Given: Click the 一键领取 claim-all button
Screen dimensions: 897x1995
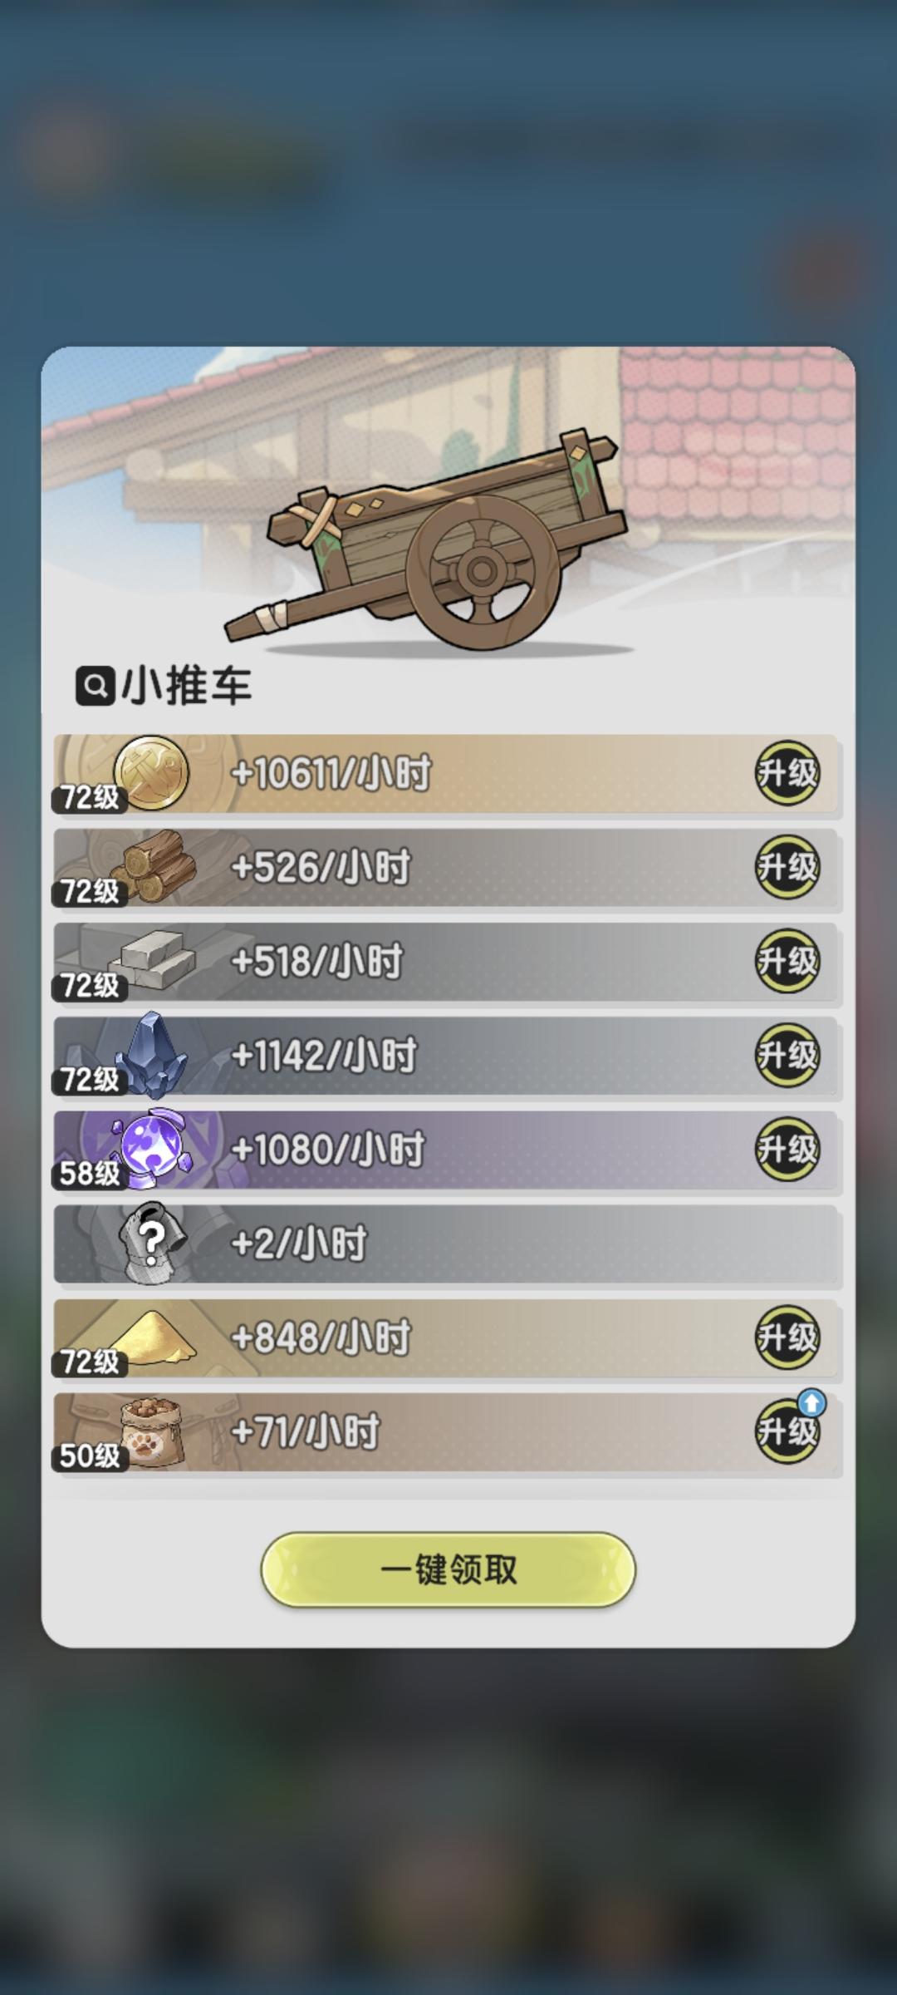Looking at the screenshot, I should point(448,1569).
